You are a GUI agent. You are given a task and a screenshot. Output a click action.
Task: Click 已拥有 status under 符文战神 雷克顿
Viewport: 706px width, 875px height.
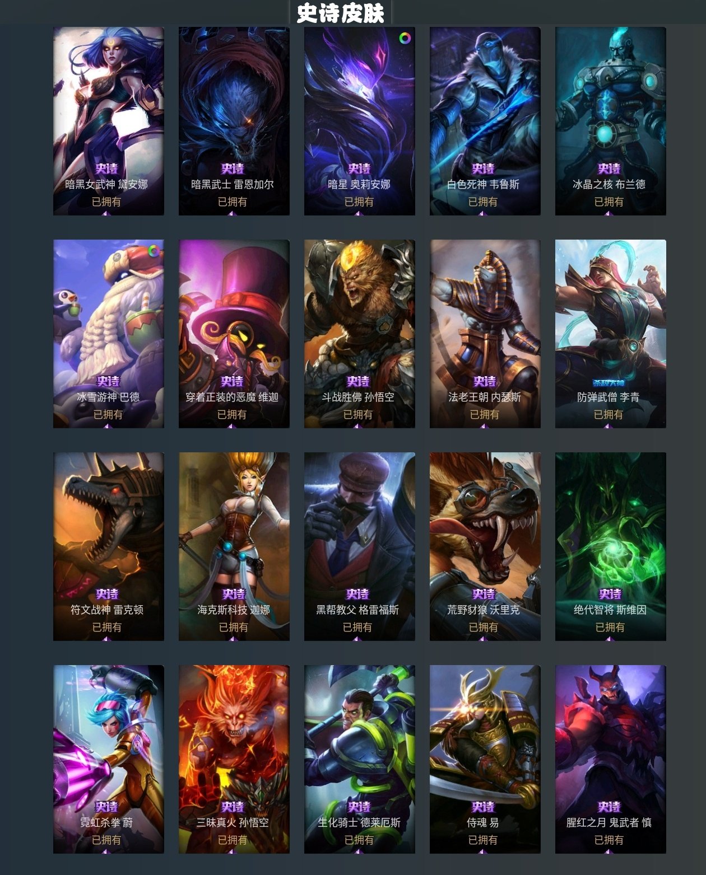[106, 627]
